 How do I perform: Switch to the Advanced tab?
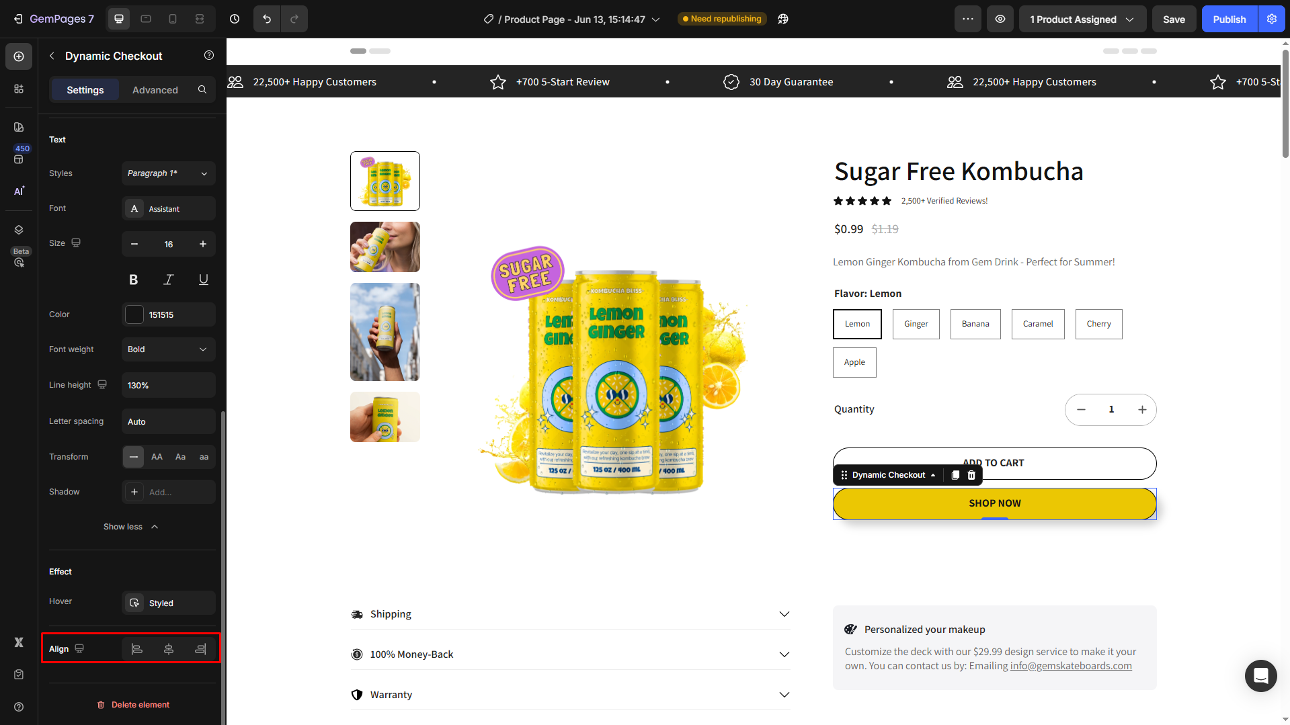tap(155, 90)
